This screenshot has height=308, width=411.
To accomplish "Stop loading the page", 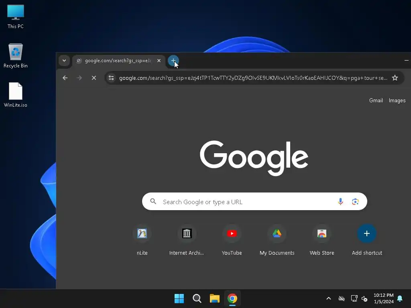I will point(94,78).
